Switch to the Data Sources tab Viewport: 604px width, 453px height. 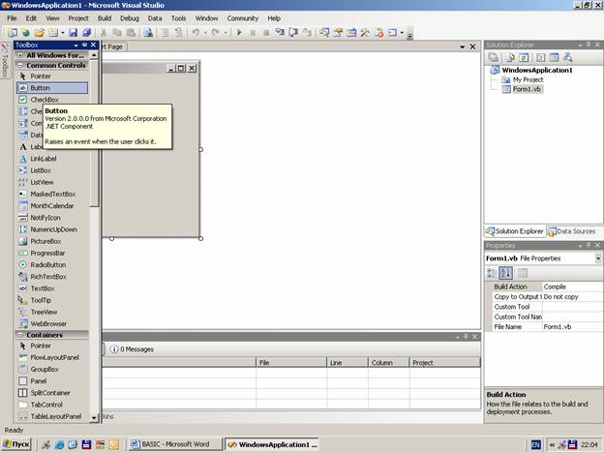572,231
